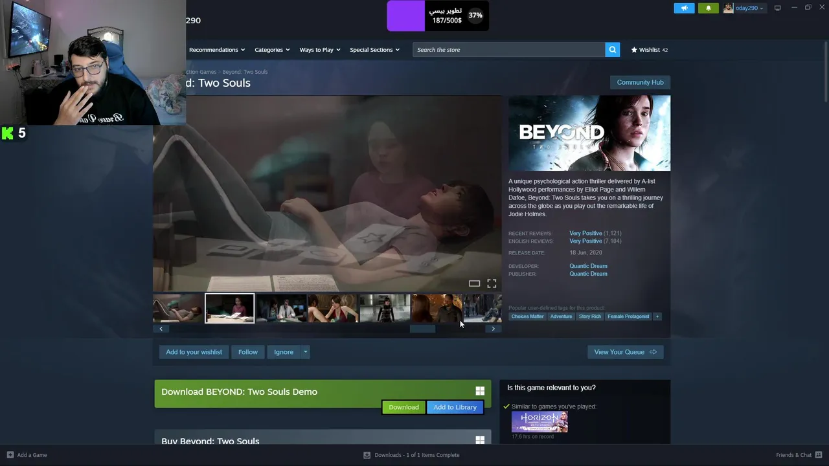Click the Friends & Chat icon

(x=819, y=455)
